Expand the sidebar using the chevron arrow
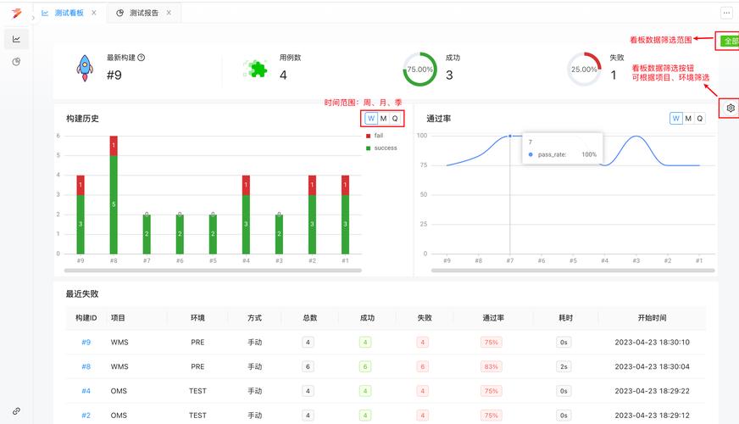This screenshot has width=739, height=424. tap(32, 17)
